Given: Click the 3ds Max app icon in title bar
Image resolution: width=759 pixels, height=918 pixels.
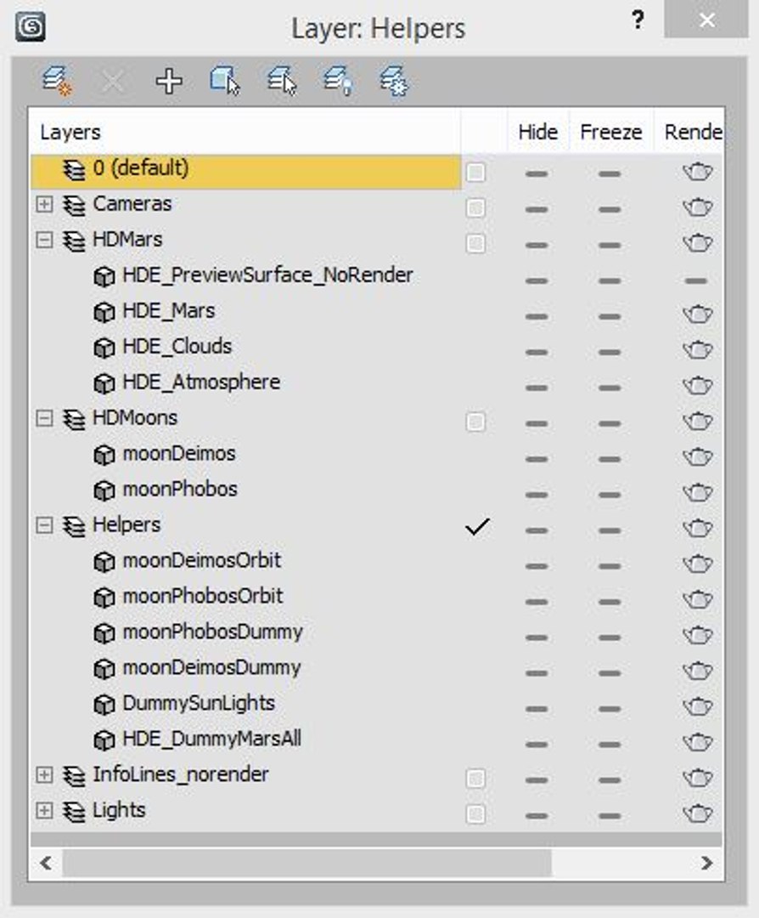Looking at the screenshot, I should click(31, 27).
